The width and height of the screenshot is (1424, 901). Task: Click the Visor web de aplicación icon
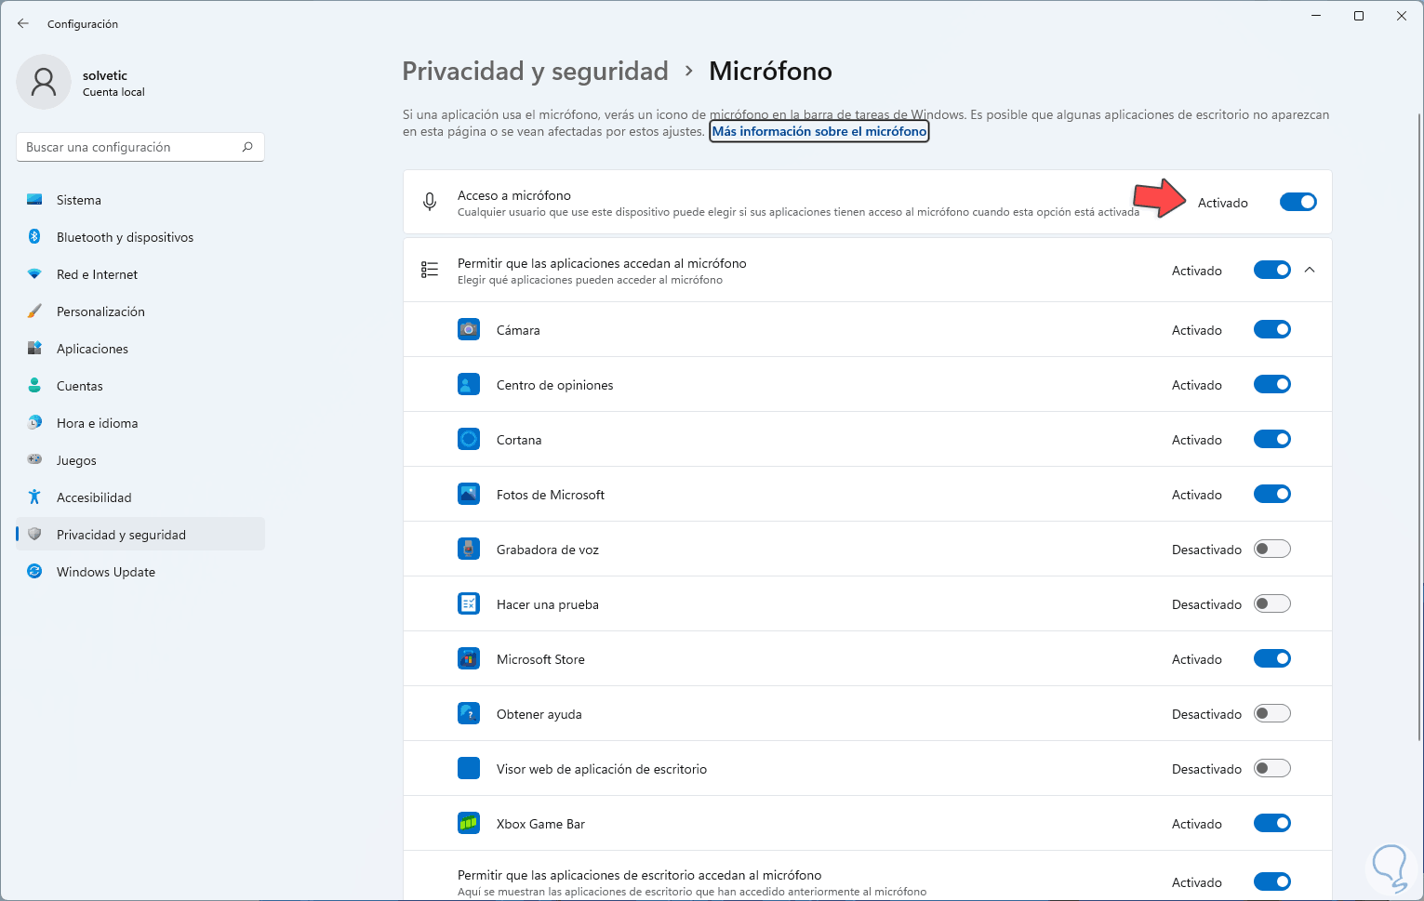point(469,768)
